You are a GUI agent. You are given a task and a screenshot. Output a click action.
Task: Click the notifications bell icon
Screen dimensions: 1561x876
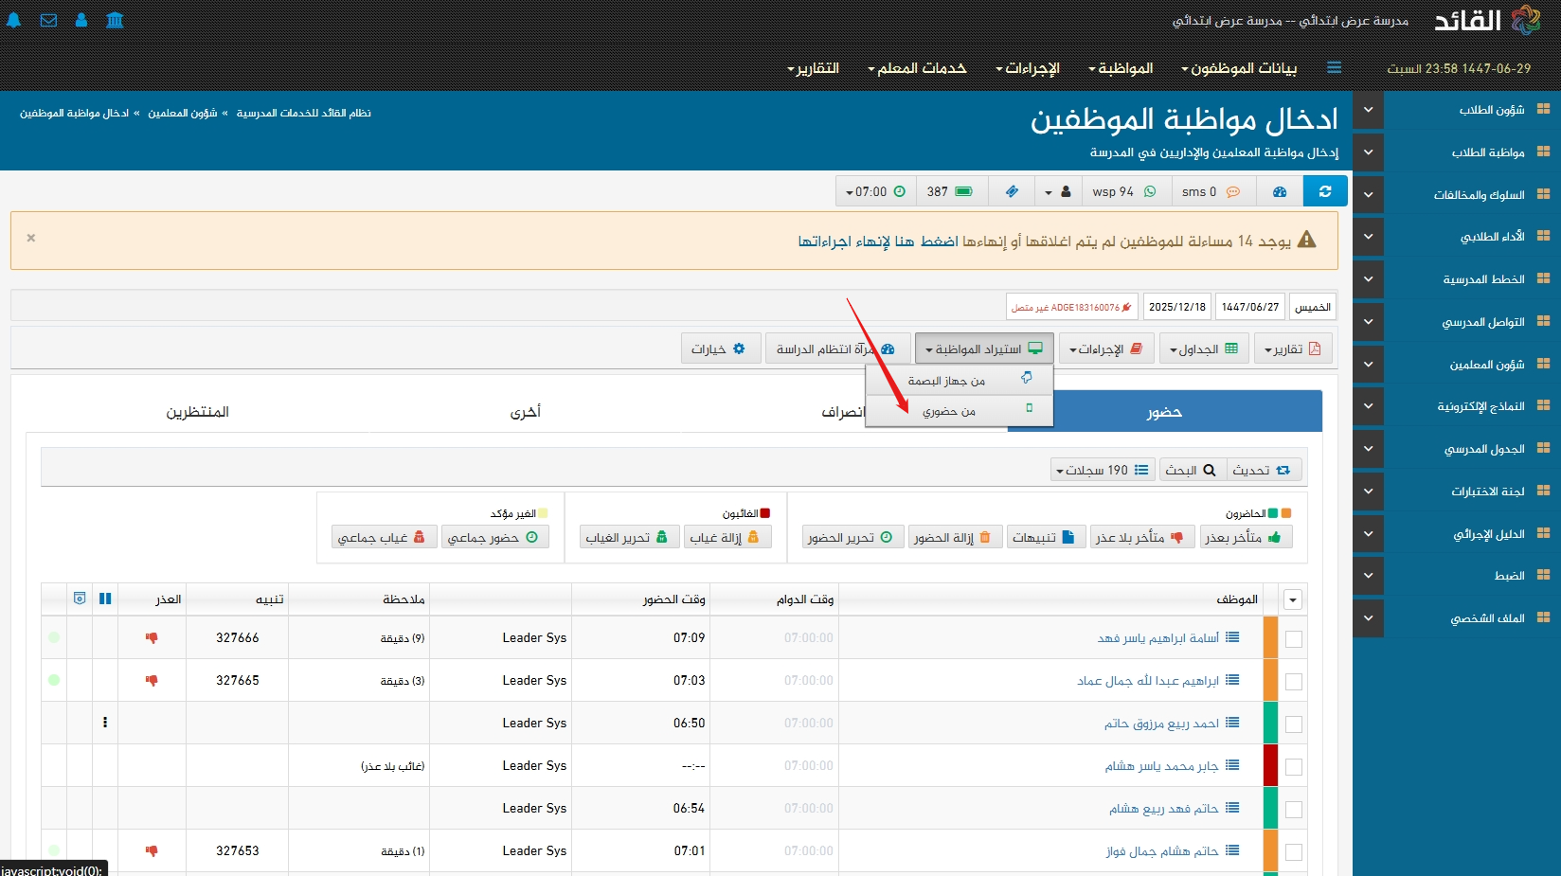(14, 20)
